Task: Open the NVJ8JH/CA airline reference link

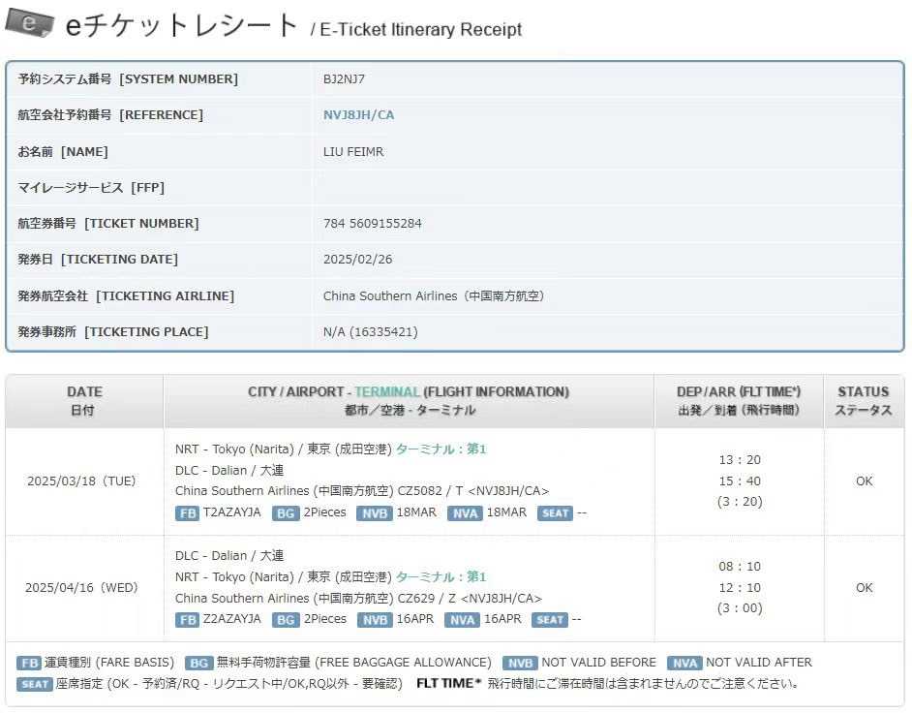Action: 358,115
